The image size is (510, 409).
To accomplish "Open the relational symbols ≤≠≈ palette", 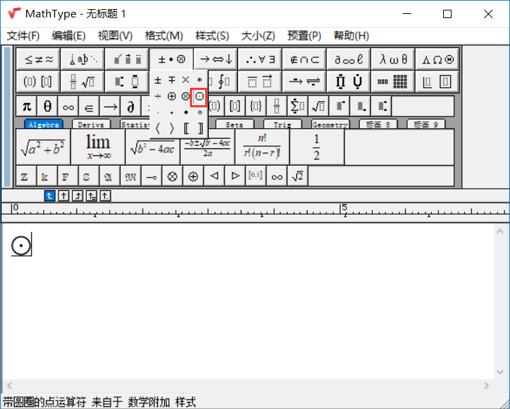I will [38, 59].
